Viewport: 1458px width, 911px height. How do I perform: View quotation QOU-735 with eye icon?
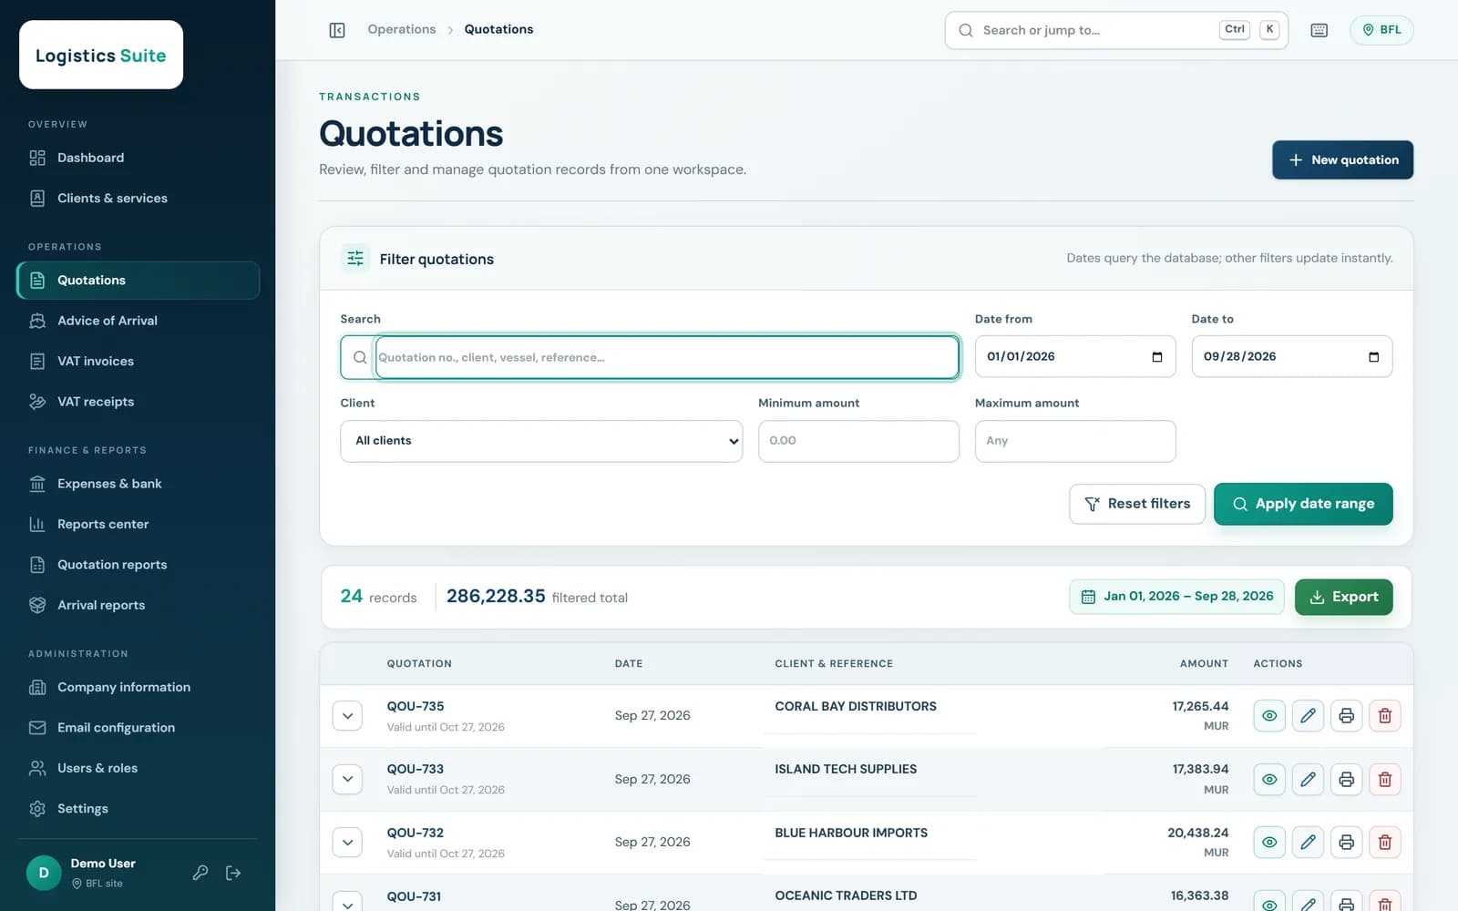(x=1269, y=716)
